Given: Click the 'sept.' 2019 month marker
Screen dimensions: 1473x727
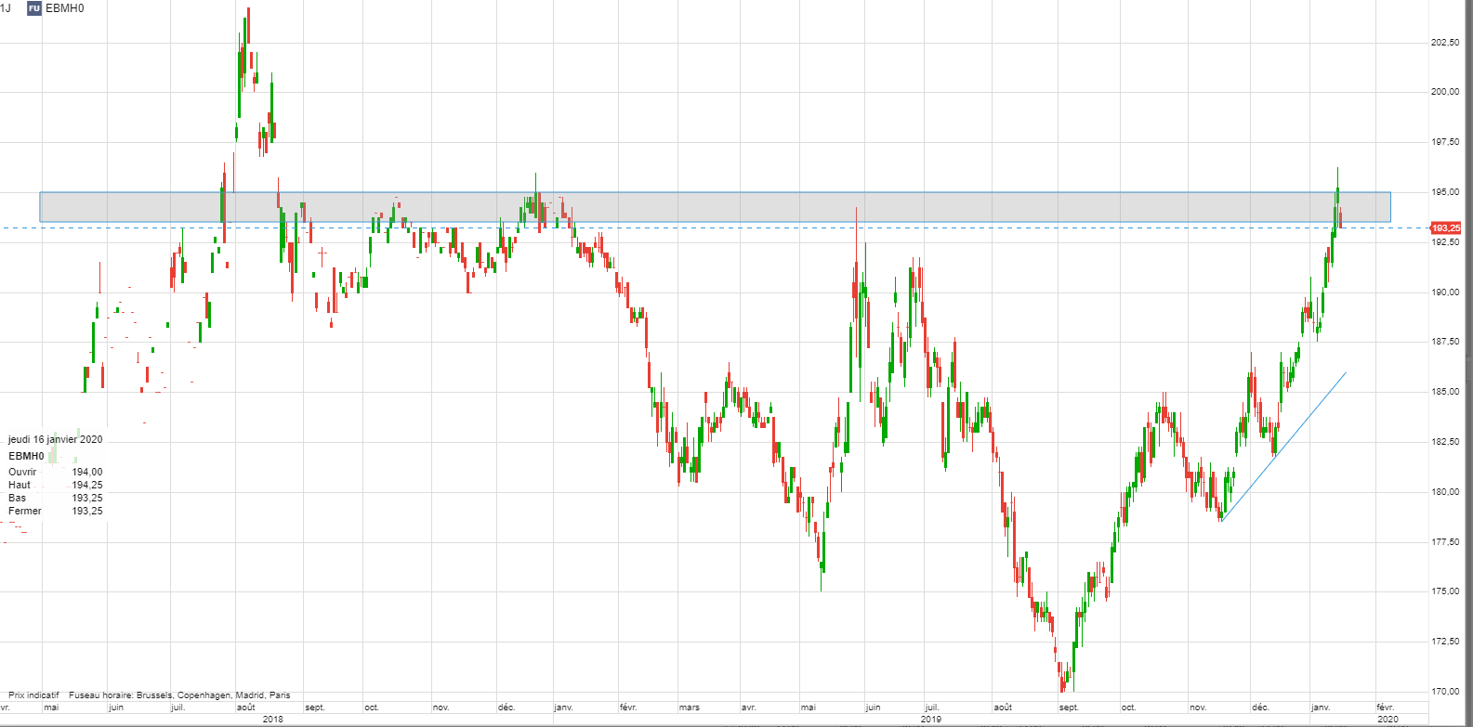Looking at the screenshot, I should (x=1069, y=708).
